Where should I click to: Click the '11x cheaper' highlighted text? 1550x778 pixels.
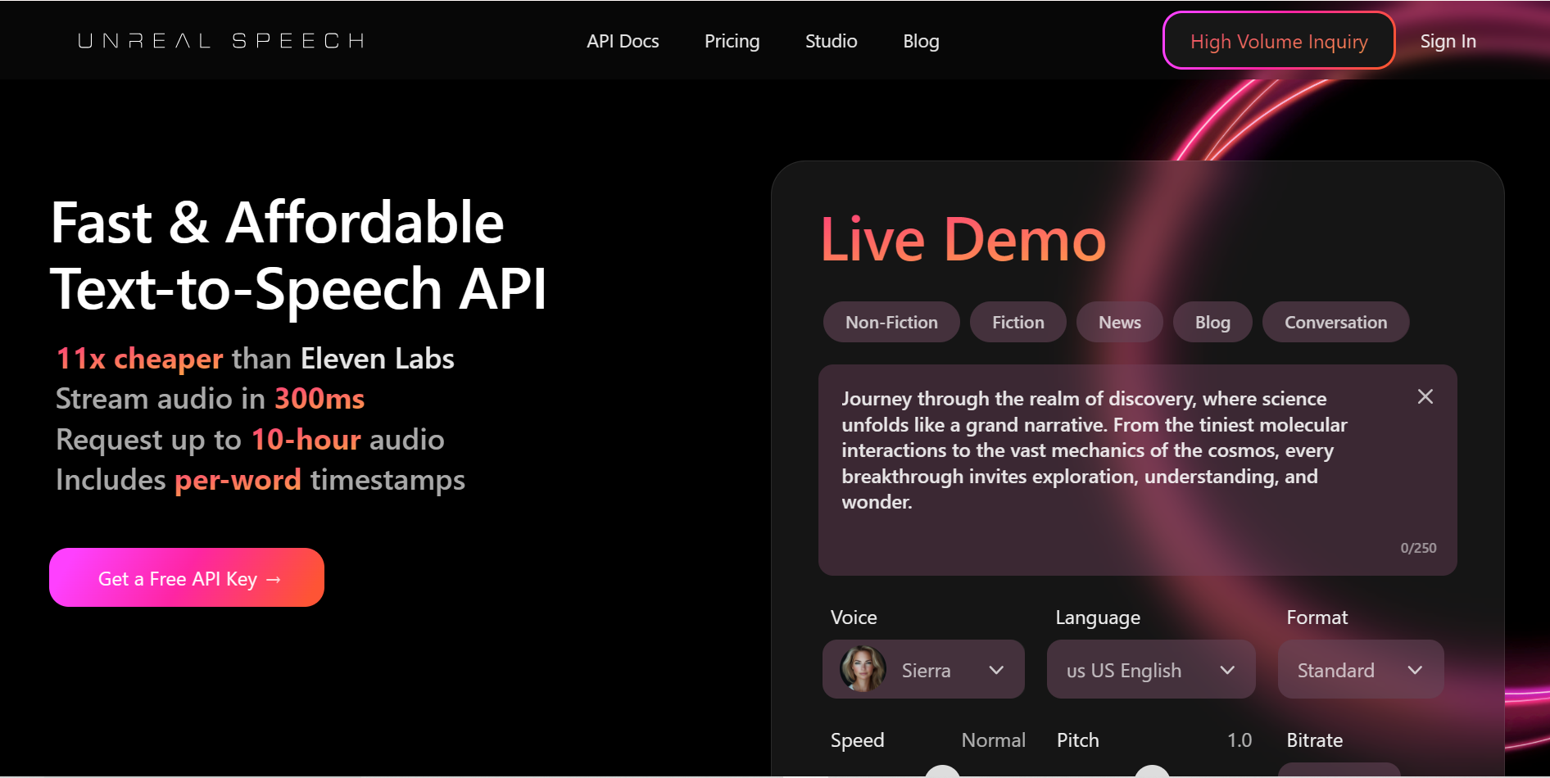point(139,359)
